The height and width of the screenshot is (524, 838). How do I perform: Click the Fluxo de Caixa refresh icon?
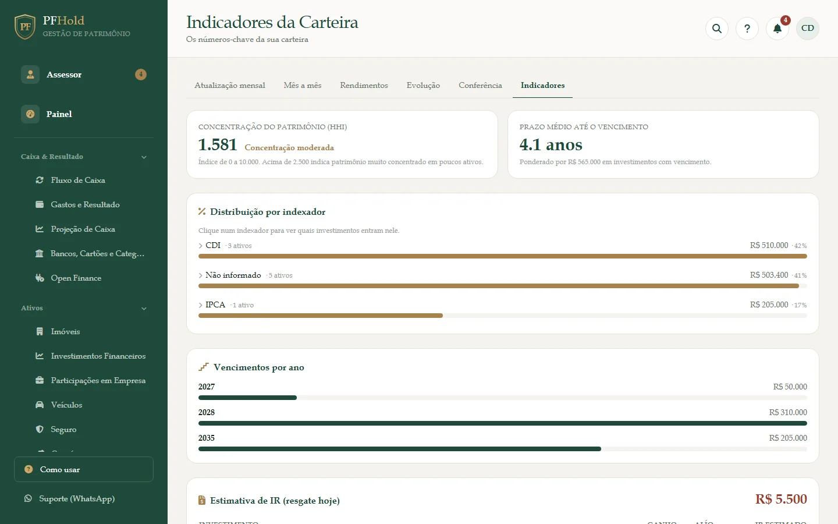click(40, 180)
